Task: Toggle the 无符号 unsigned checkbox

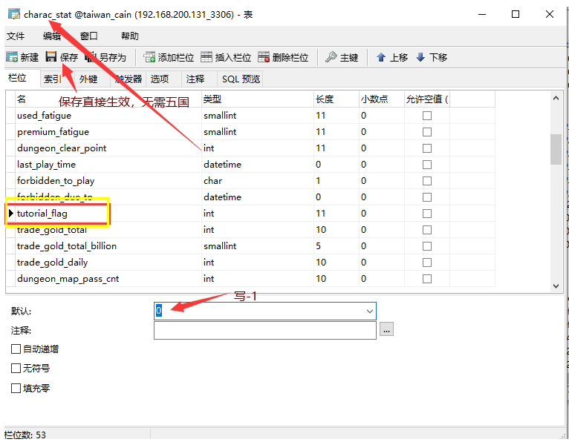Action: click(x=16, y=368)
